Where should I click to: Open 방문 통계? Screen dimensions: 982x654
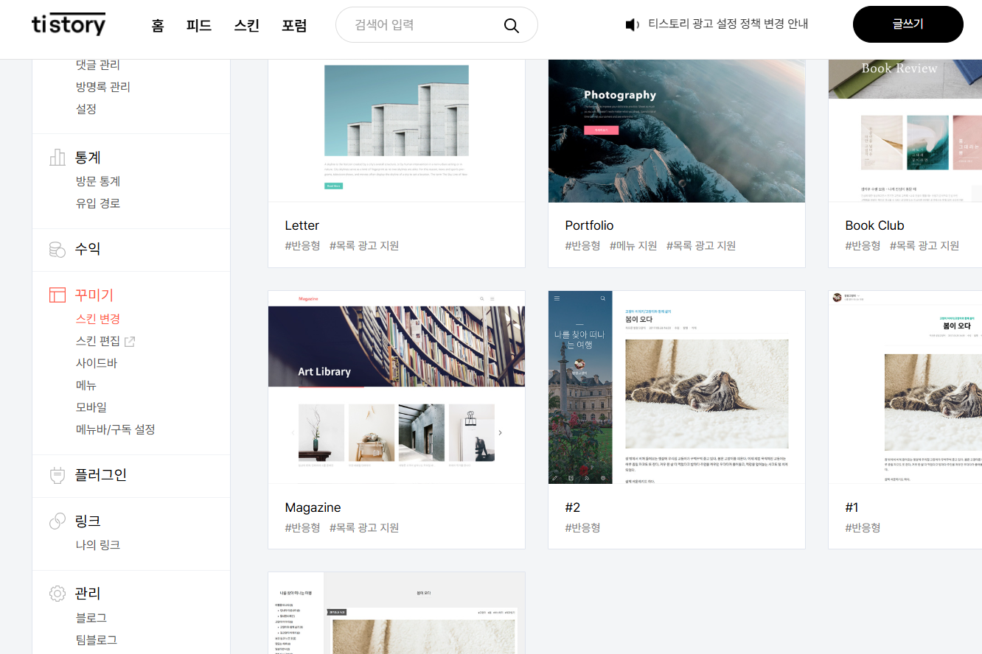(x=98, y=181)
